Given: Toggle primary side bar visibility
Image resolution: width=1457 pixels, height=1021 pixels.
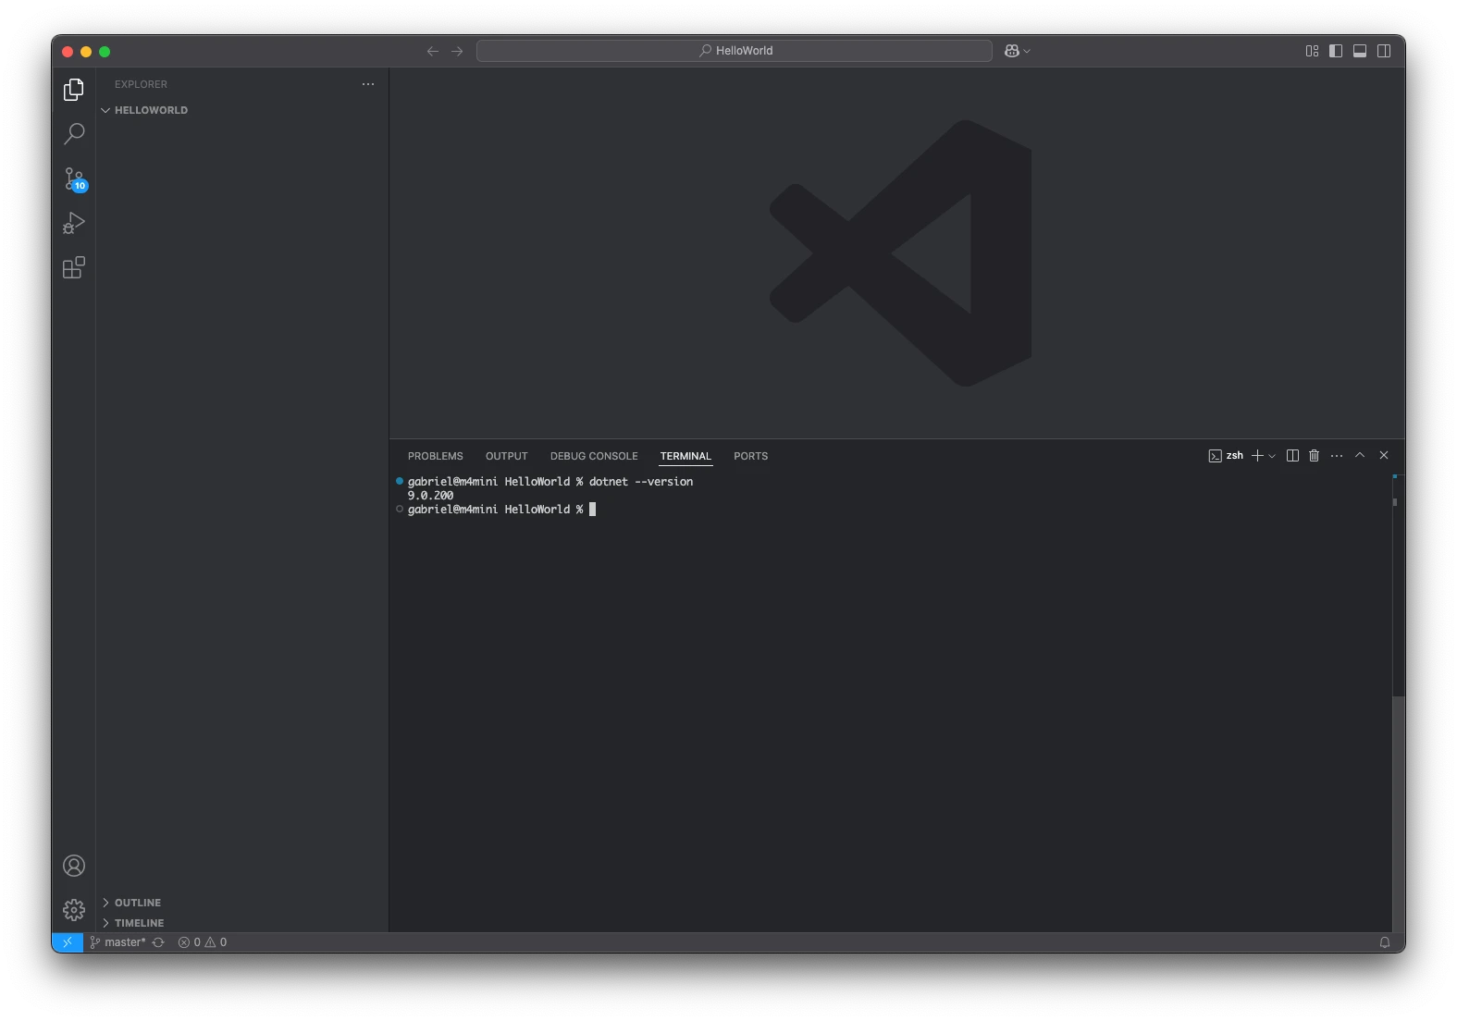Looking at the screenshot, I should point(1336,51).
